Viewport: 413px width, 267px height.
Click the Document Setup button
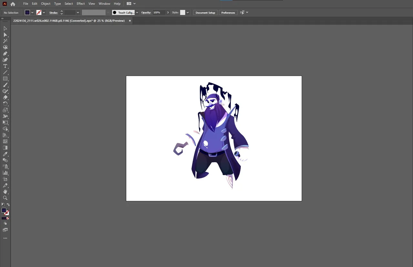point(205,13)
